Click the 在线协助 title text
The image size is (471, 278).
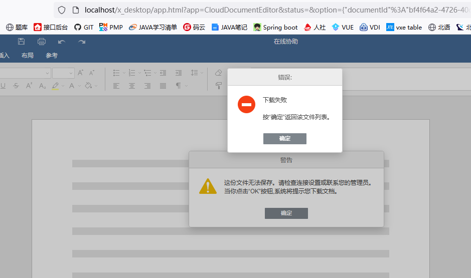pyautogui.click(x=286, y=42)
